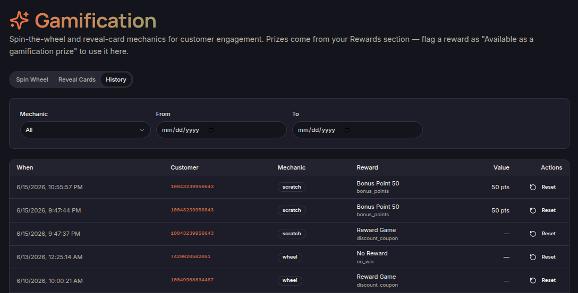Click scratch badge in 9:47:44 PM row
Image resolution: width=578 pixels, height=293 pixels.
292,210
